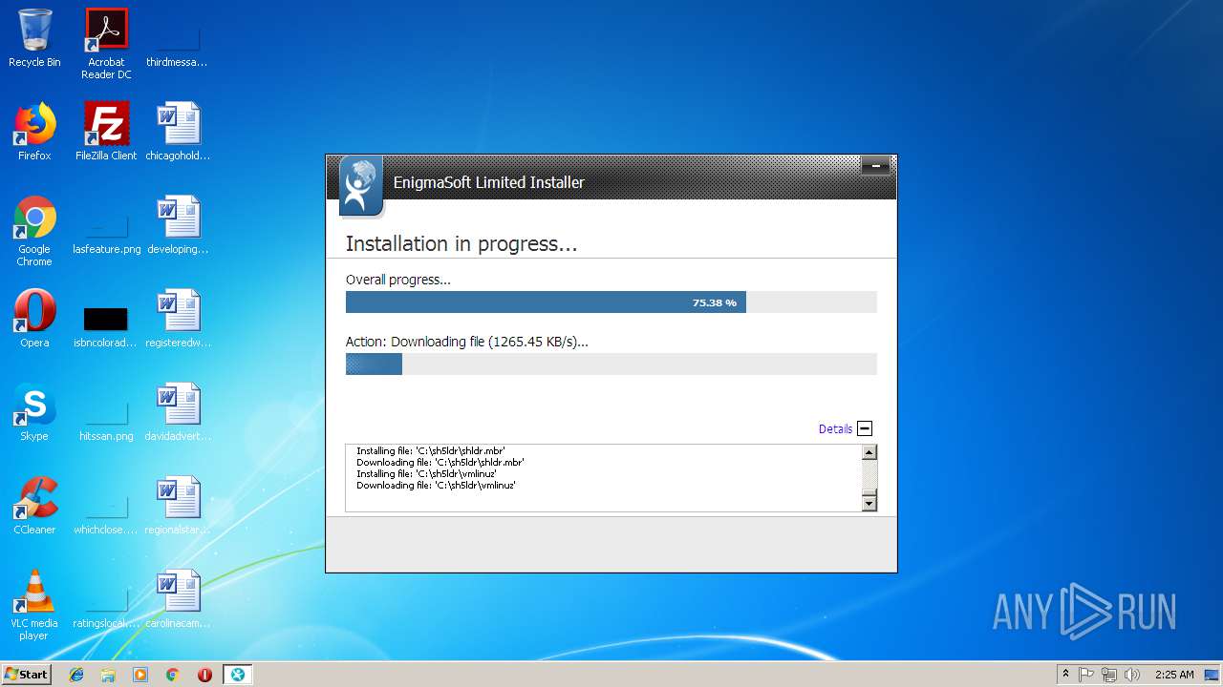Open the volume speaker tray icon
The width and height of the screenshot is (1223, 687).
pyautogui.click(x=1132, y=675)
